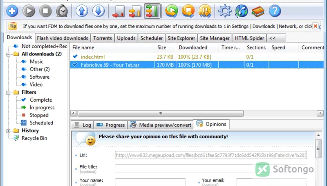327x186 pixels.
Task: Close the tip bar with red X
Action: pyautogui.click(x=315, y=26)
